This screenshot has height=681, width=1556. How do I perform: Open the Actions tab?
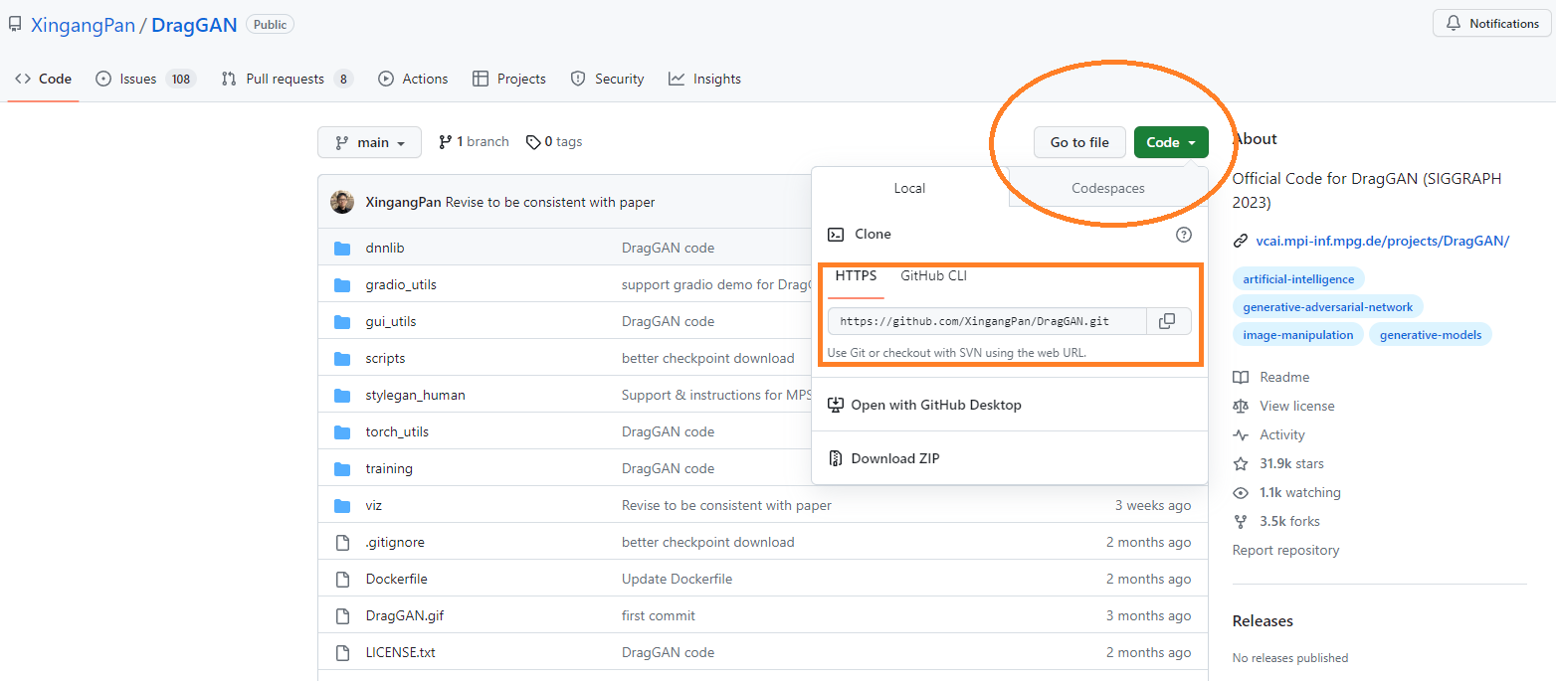pyautogui.click(x=413, y=79)
